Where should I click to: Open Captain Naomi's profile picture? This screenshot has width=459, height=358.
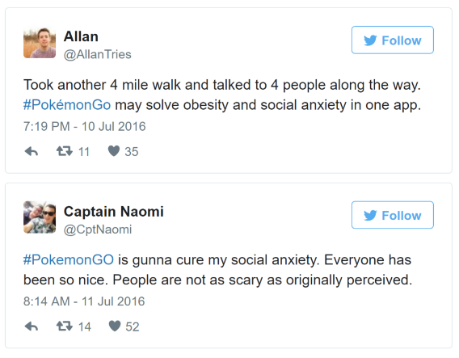[x=40, y=217]
